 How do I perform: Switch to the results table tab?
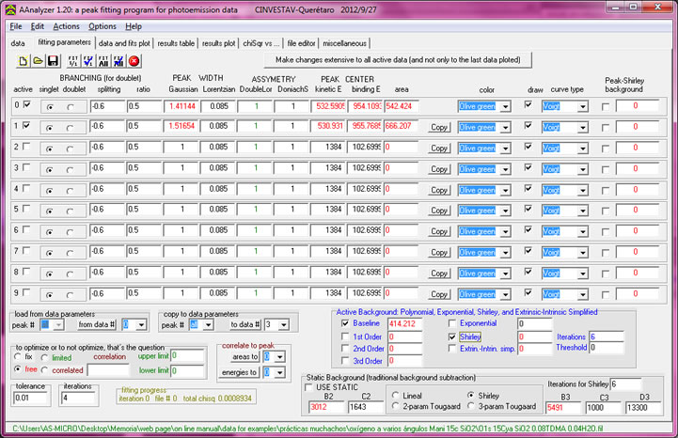pyautogui.click(x=176, y=43)
